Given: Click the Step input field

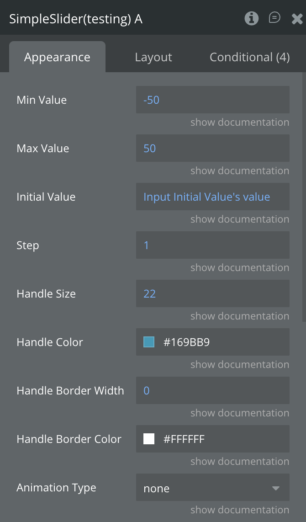Looking at the screenshot, I should (x=212, y=245).
